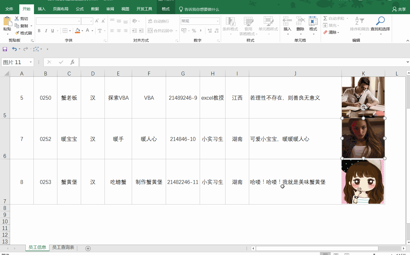
Task: Select the Format Painter (格式刷) brush
Action: pos(17,33)
